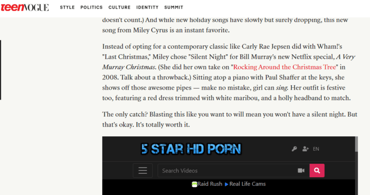Viewport: 370px width, 195px height.
Task: Click the key login icon in embed
Action: point(294,149)
